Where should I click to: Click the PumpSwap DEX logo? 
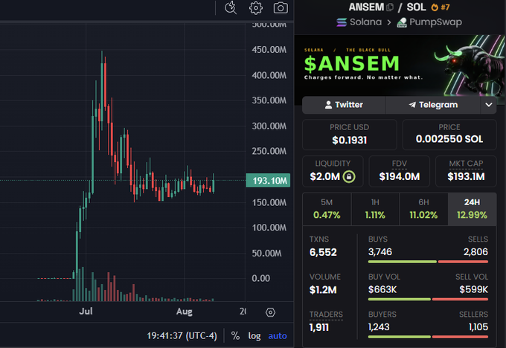pos(402,22)
